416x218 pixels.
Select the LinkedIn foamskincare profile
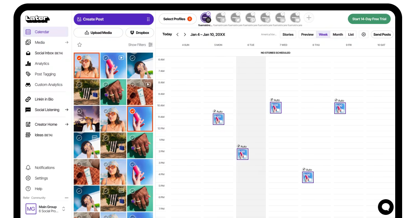pos(280,18)
